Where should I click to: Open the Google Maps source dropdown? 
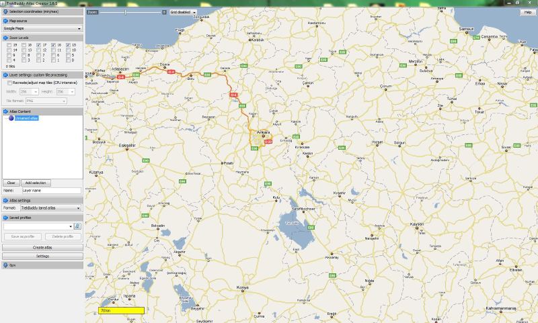point(42,28)
